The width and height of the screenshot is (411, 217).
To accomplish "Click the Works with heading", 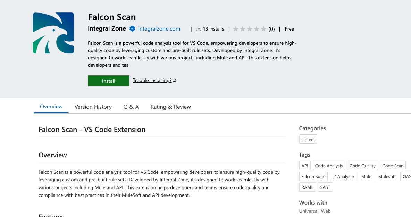I will (x=313, y=202).
